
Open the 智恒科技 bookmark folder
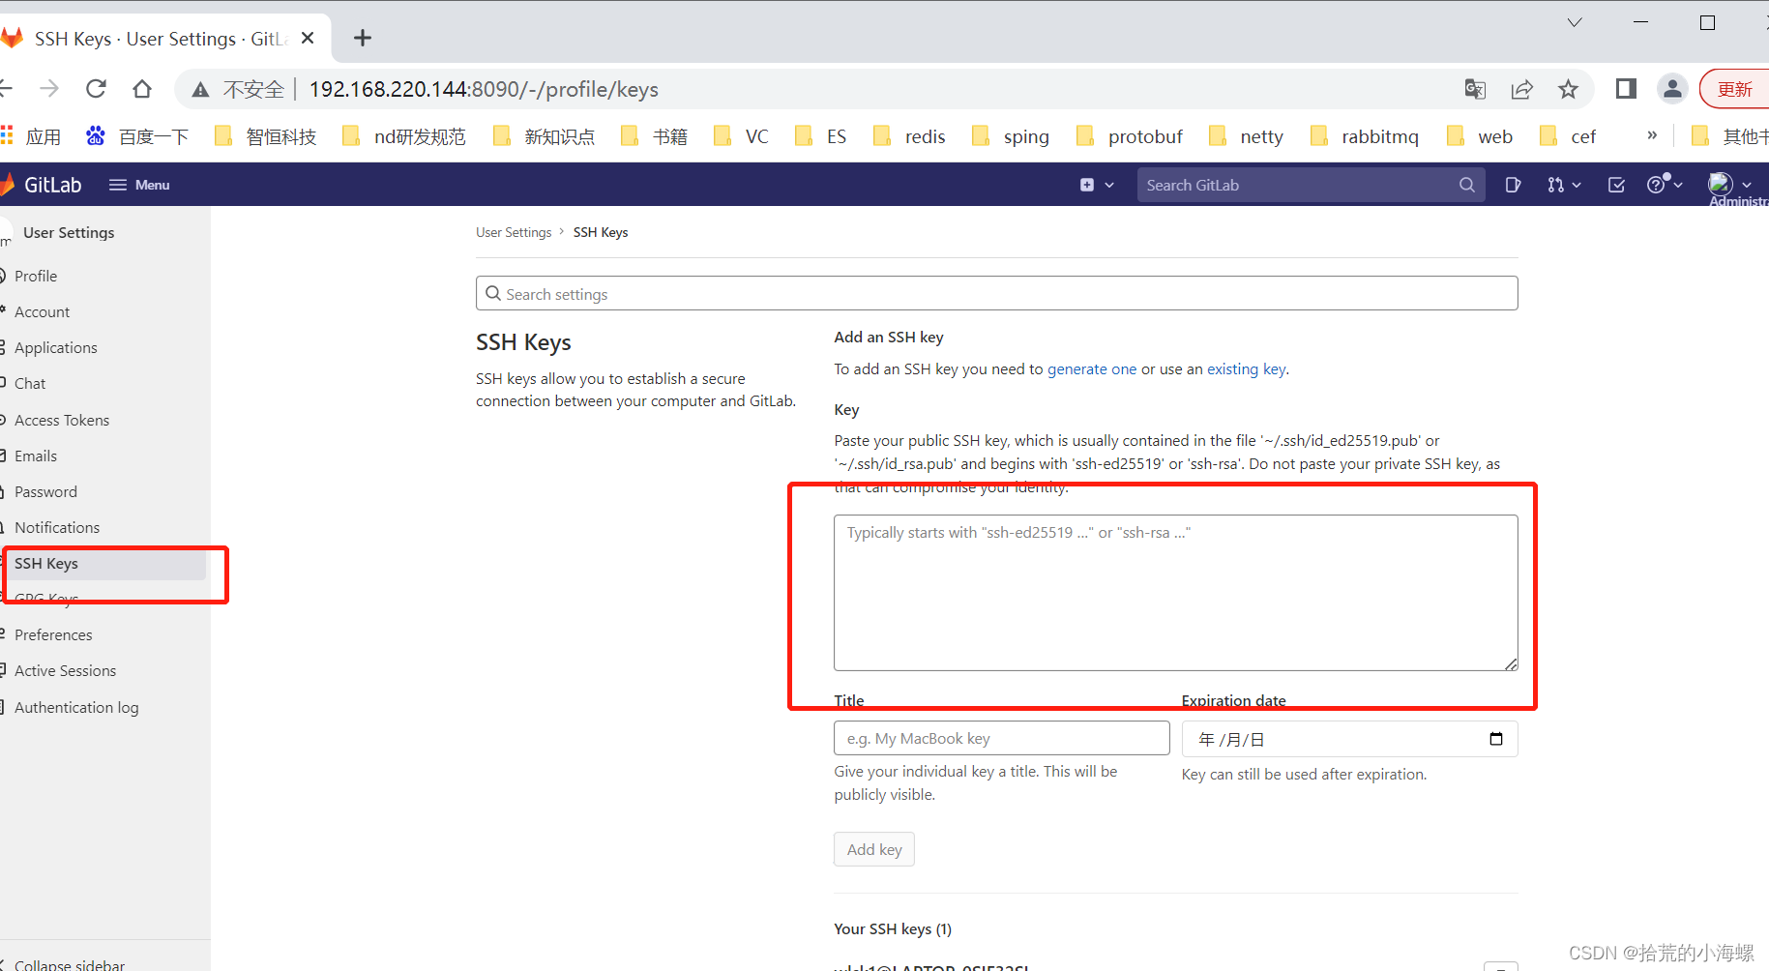[x=266, y=136]
